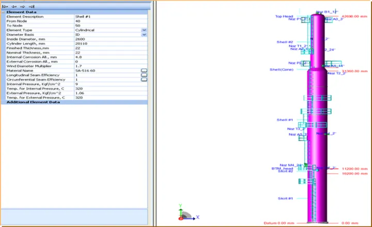Screen dimensions: 372x227
Task: Edit the Nominal Thickness value
Action: pyautogui.click(x=111, y=53)
